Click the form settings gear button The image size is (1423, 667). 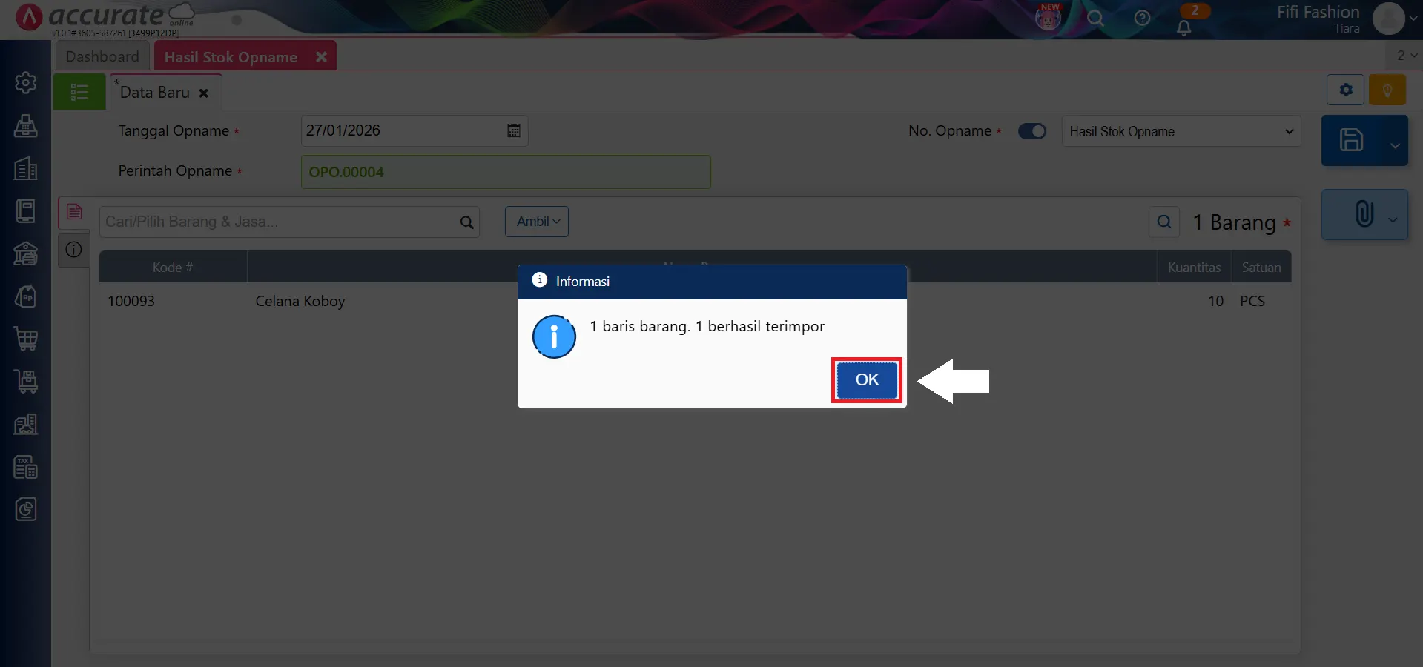1345,90
